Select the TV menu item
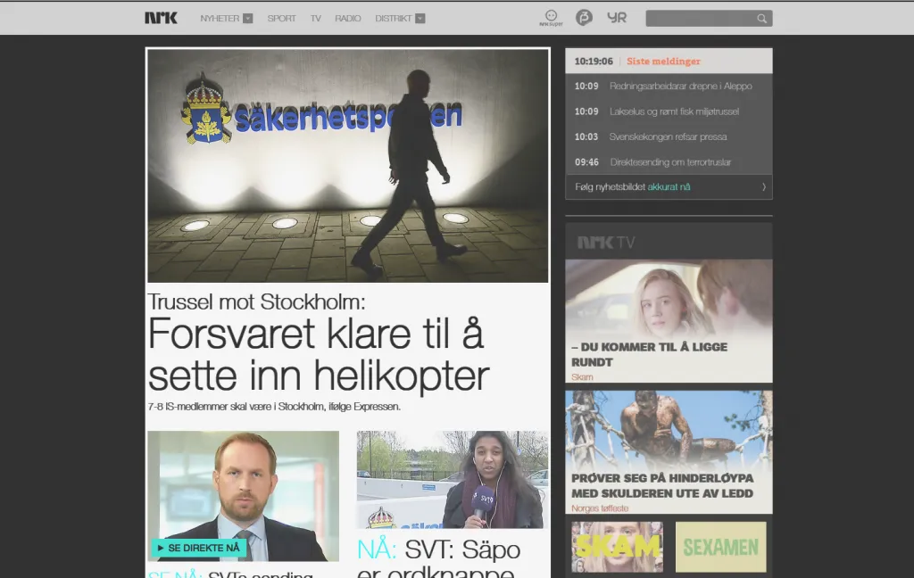 [316, 17]
